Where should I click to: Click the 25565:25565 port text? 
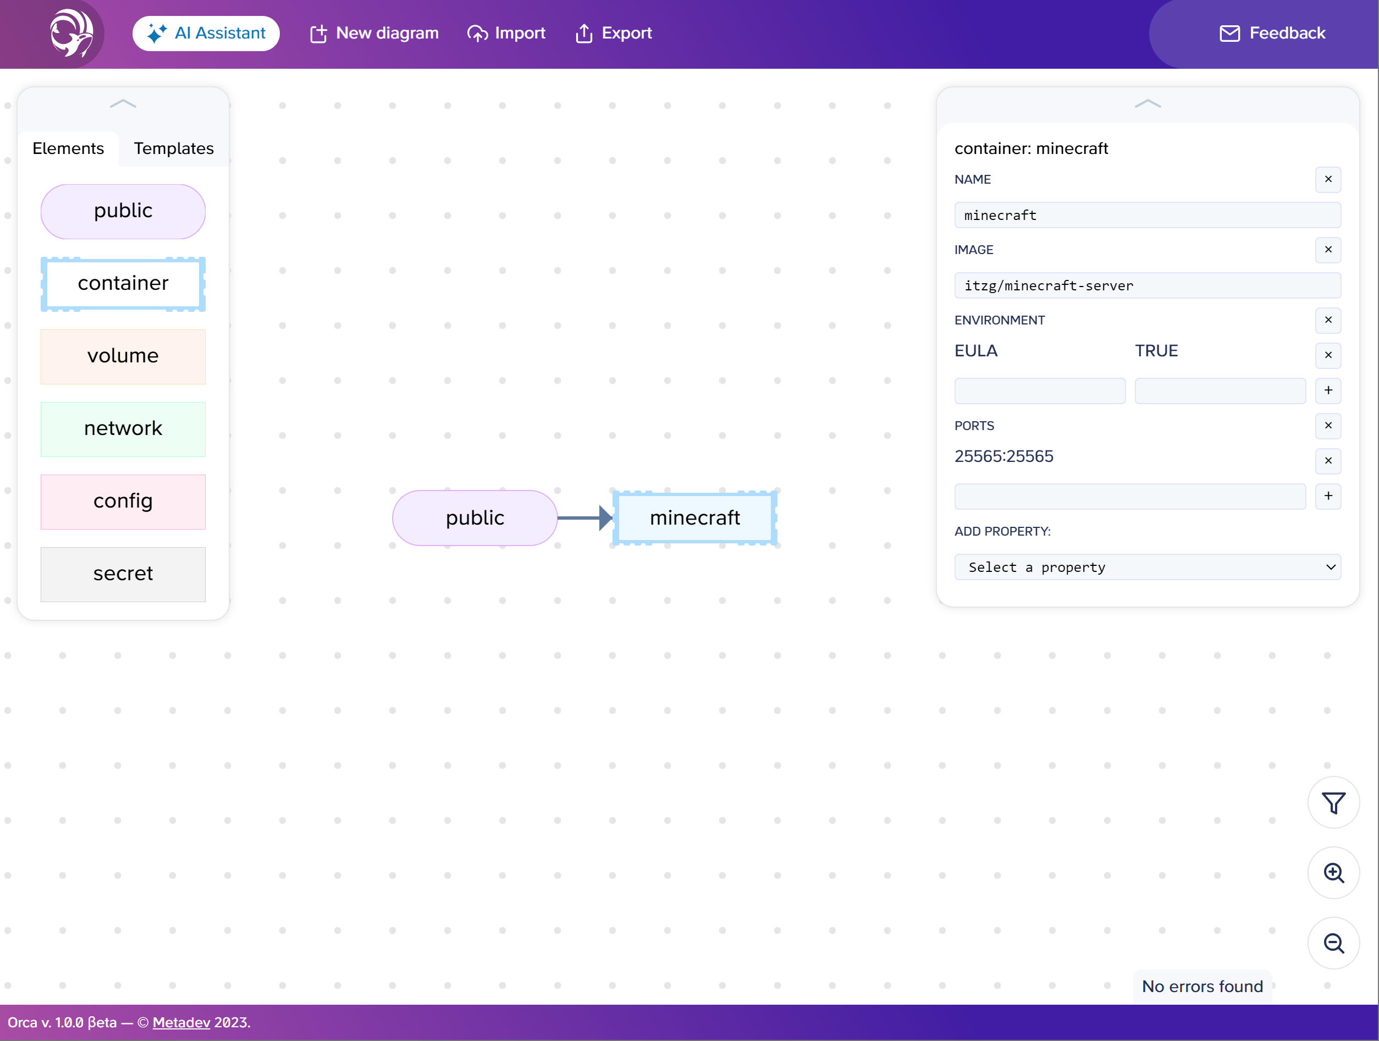(1003, 457)
